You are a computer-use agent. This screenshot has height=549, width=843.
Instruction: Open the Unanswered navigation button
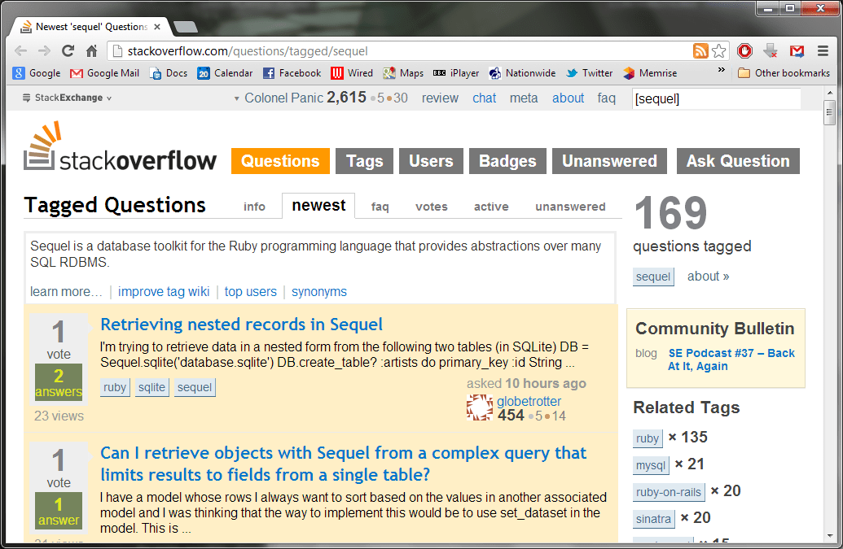point(610,161)
